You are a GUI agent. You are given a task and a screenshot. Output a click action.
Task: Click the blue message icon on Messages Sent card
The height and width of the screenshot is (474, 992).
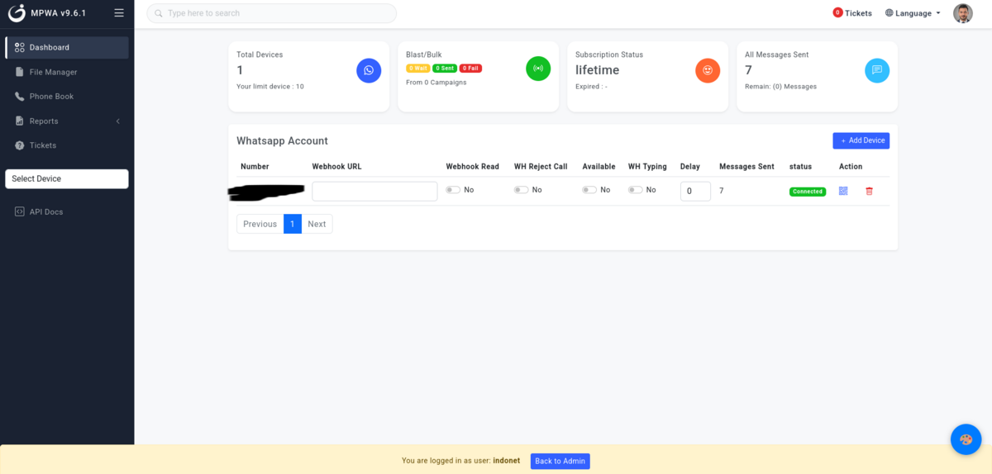point(877,70)
